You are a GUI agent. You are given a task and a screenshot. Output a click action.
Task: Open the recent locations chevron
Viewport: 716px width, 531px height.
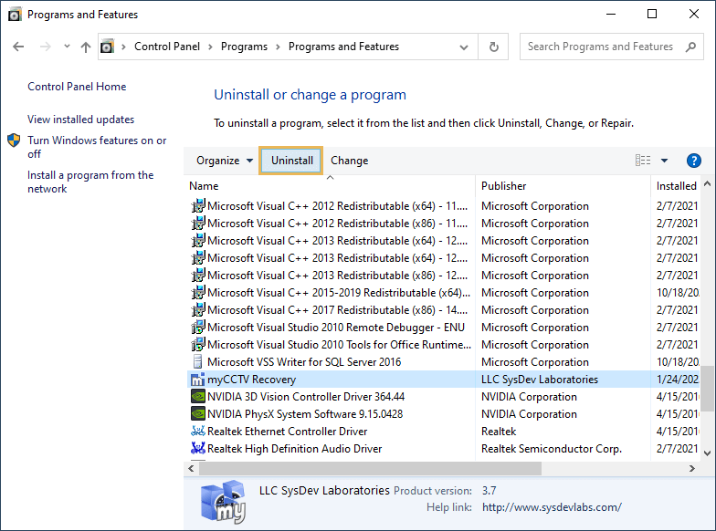pos(68,46)
